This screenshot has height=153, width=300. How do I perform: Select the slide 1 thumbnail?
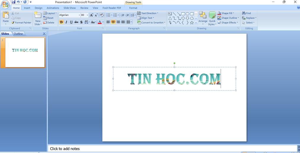(x=25, y=52)
